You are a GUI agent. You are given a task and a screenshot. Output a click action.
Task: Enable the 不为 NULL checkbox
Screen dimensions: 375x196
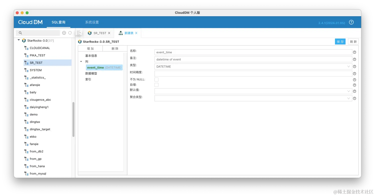pyautogui.click(x=156, y=79)
